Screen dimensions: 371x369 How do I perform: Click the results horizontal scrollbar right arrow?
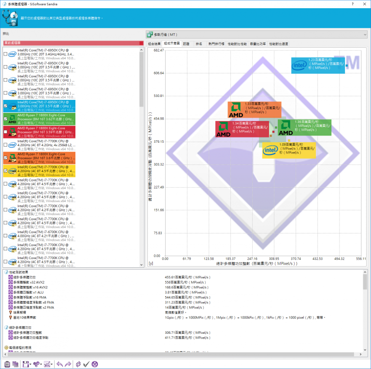coord(360,354)
